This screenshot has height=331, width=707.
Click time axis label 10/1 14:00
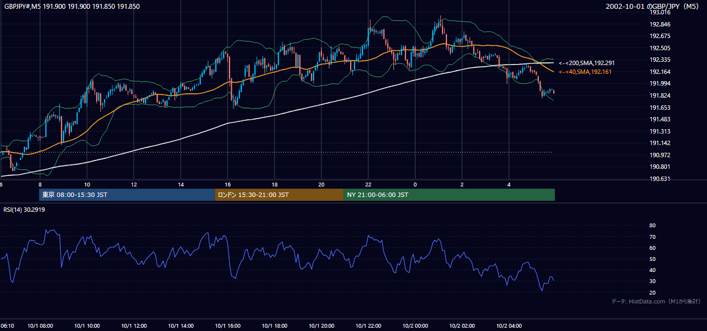pos(181,326)
